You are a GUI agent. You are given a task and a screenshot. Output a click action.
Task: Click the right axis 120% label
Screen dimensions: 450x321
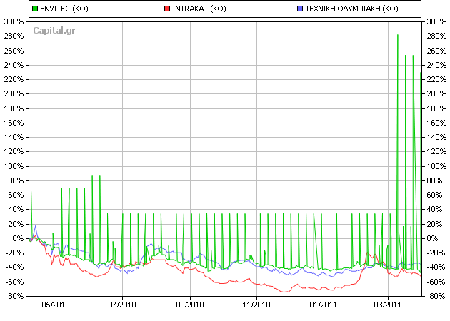[x=436, y=151]
